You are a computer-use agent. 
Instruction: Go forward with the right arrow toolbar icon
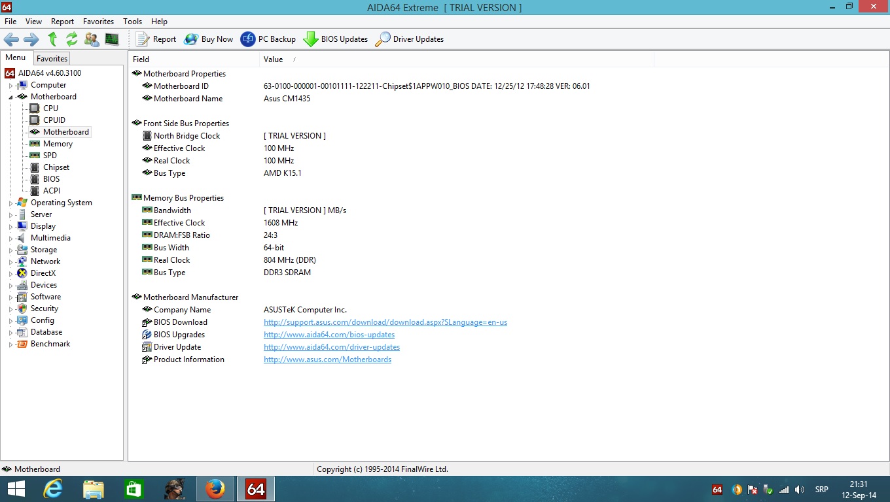click(31, 39)
